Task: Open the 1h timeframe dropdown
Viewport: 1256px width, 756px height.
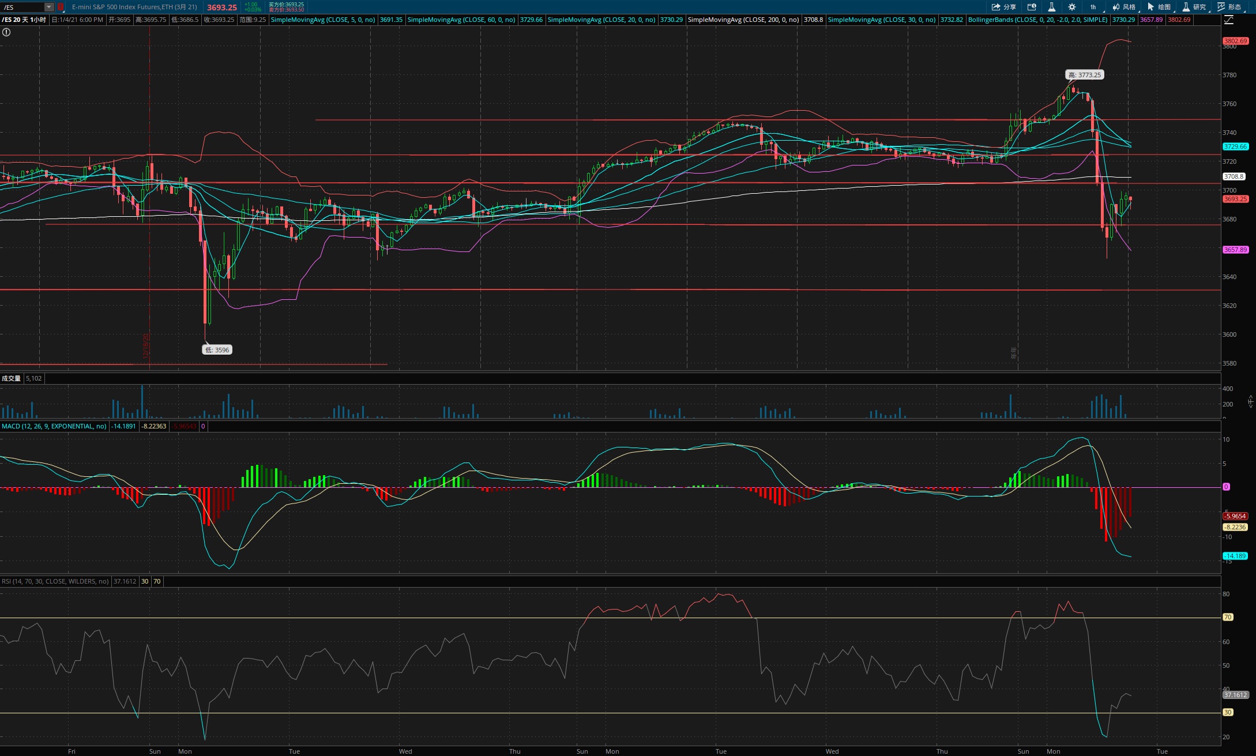Action: 1093,7
